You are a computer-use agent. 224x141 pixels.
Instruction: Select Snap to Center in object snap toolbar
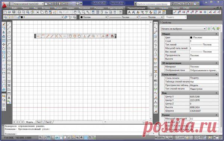click(70, 36)
